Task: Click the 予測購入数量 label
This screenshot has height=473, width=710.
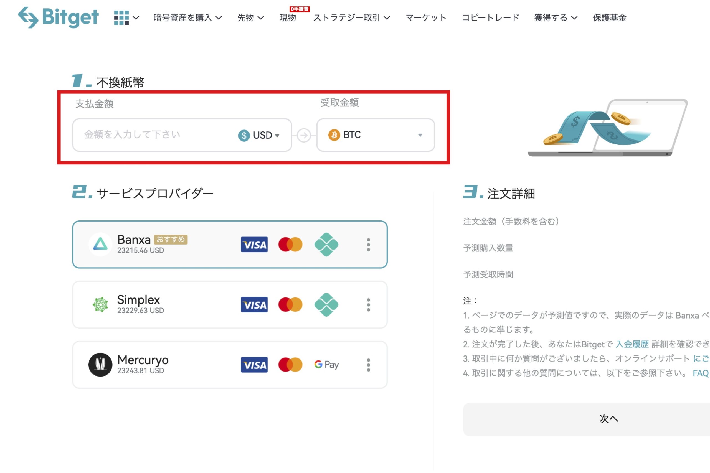Action: pyautogui.click(x=488, y=248)
